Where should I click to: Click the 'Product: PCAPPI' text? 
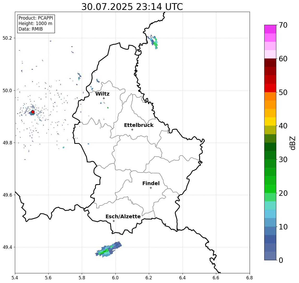36,18
